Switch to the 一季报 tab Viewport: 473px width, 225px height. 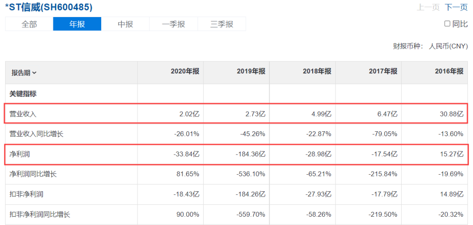pyautogui.click(x=173, y=24)
